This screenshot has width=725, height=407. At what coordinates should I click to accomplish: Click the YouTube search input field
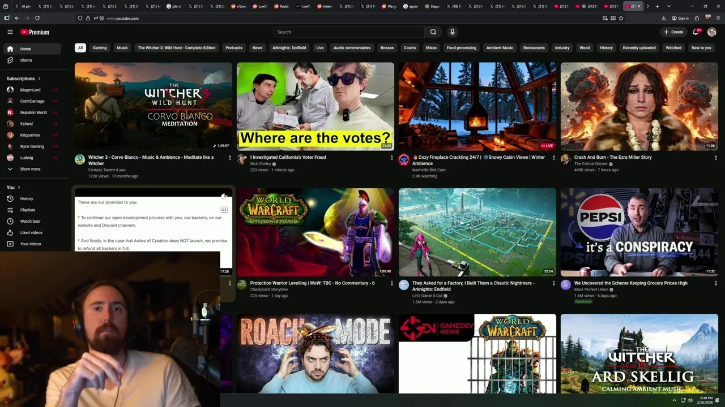pyautogui.click(x=348, y=32)
